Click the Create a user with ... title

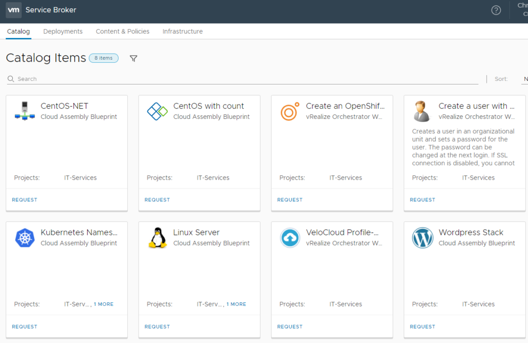(476, 106)
